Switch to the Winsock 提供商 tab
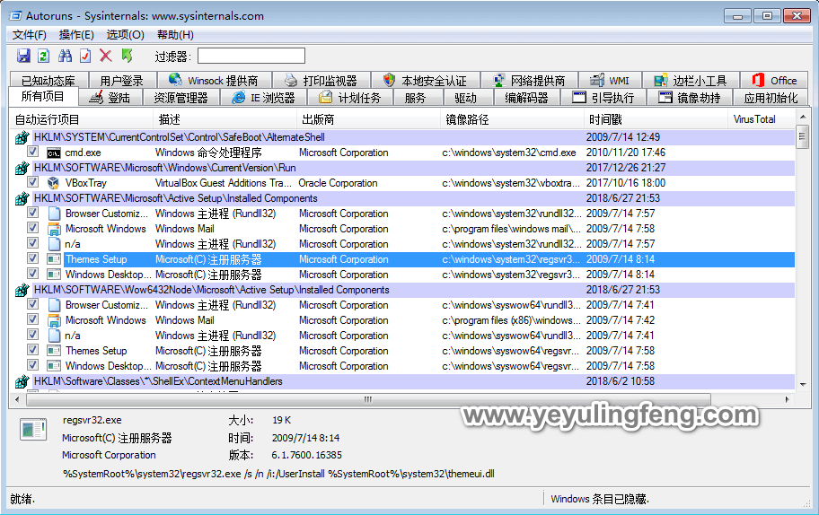819x515 pixels. [214, 81]
